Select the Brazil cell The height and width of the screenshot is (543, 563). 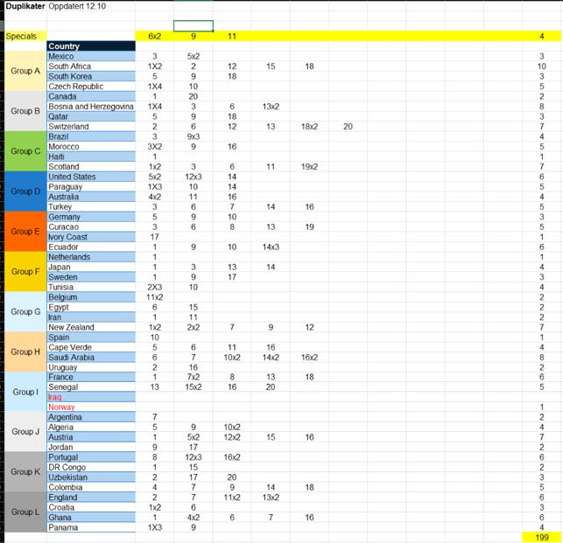point(91,136)
